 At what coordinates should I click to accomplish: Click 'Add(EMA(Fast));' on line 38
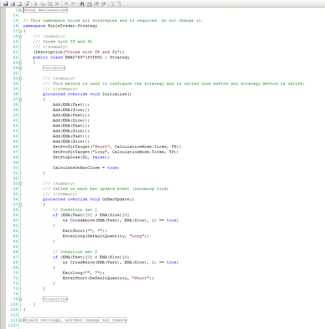pyautogui.click(x=71, y=105)
